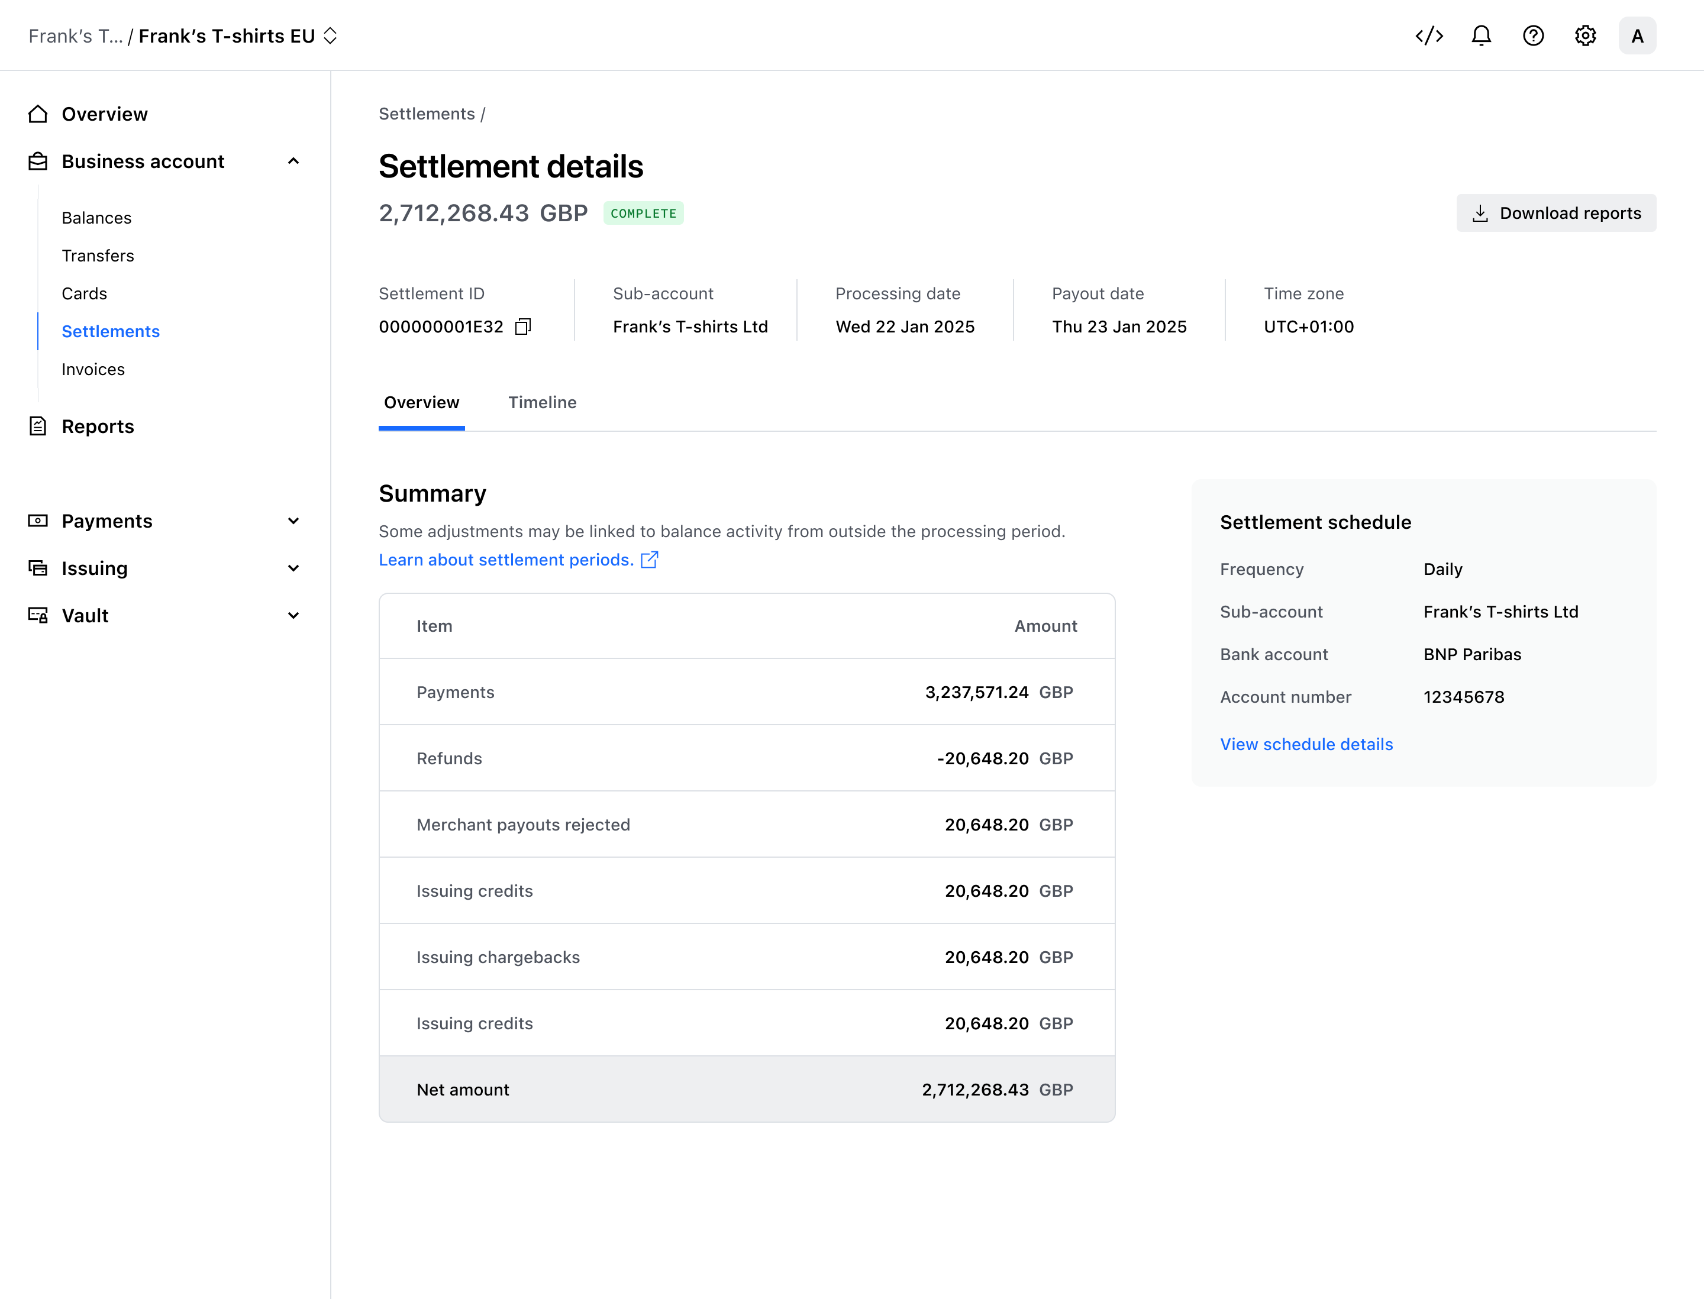Image resolution: width=1704 pixels, height=1299 pixels.
Task: Go back via Settlements breadcrumb
Action: coord(426,114)
